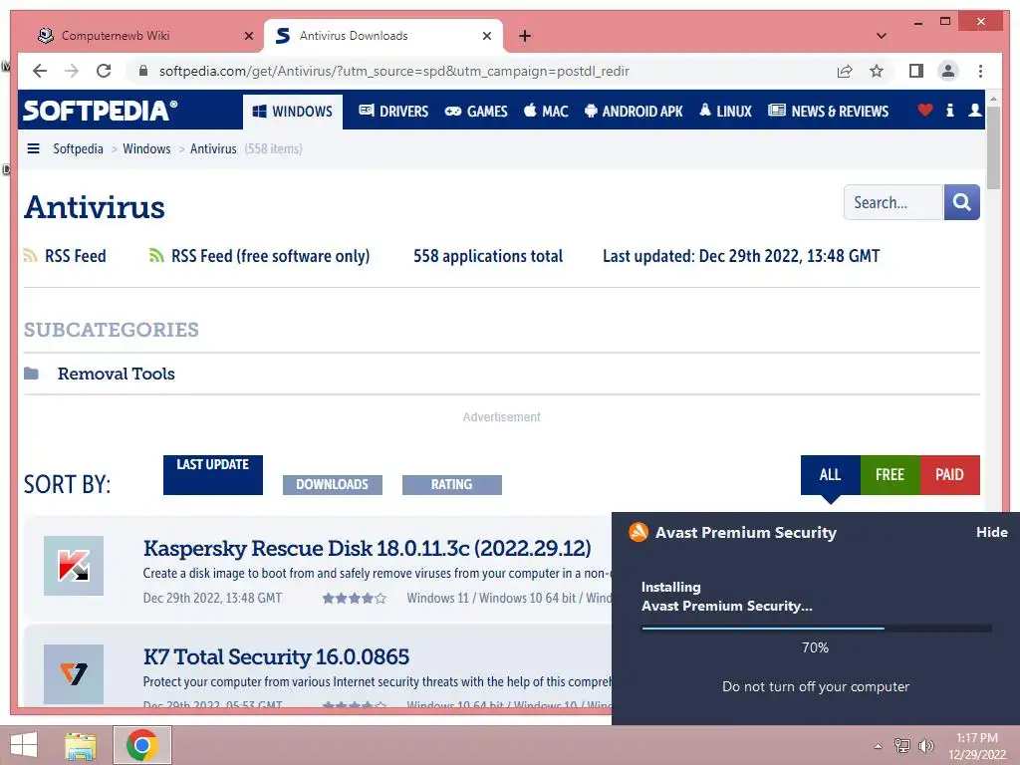The height and width of the screenshot is (765, 1020).
Task: Bookmark this page with the star
Action: click(x=877, y=71)
